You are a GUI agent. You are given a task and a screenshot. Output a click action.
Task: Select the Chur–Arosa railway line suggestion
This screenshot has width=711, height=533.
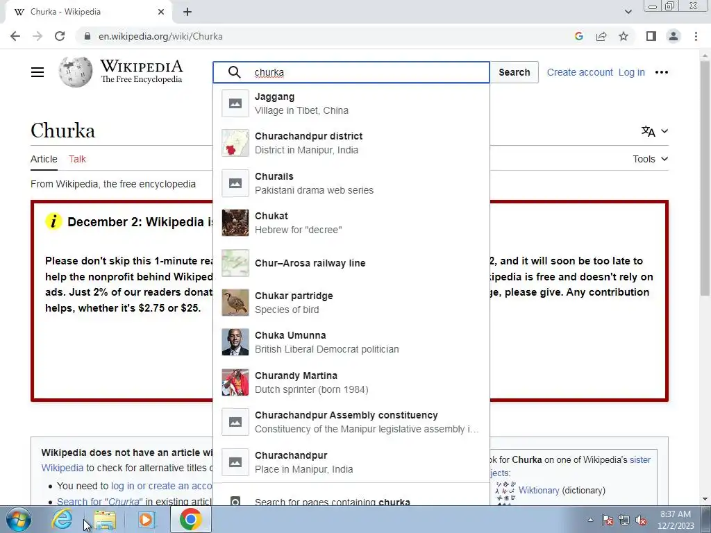click(x=351, y=263)
